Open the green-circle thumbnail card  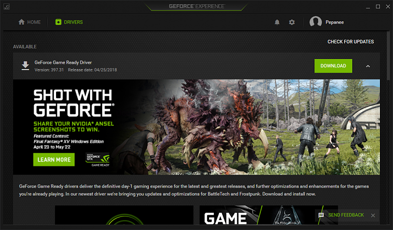124,215
